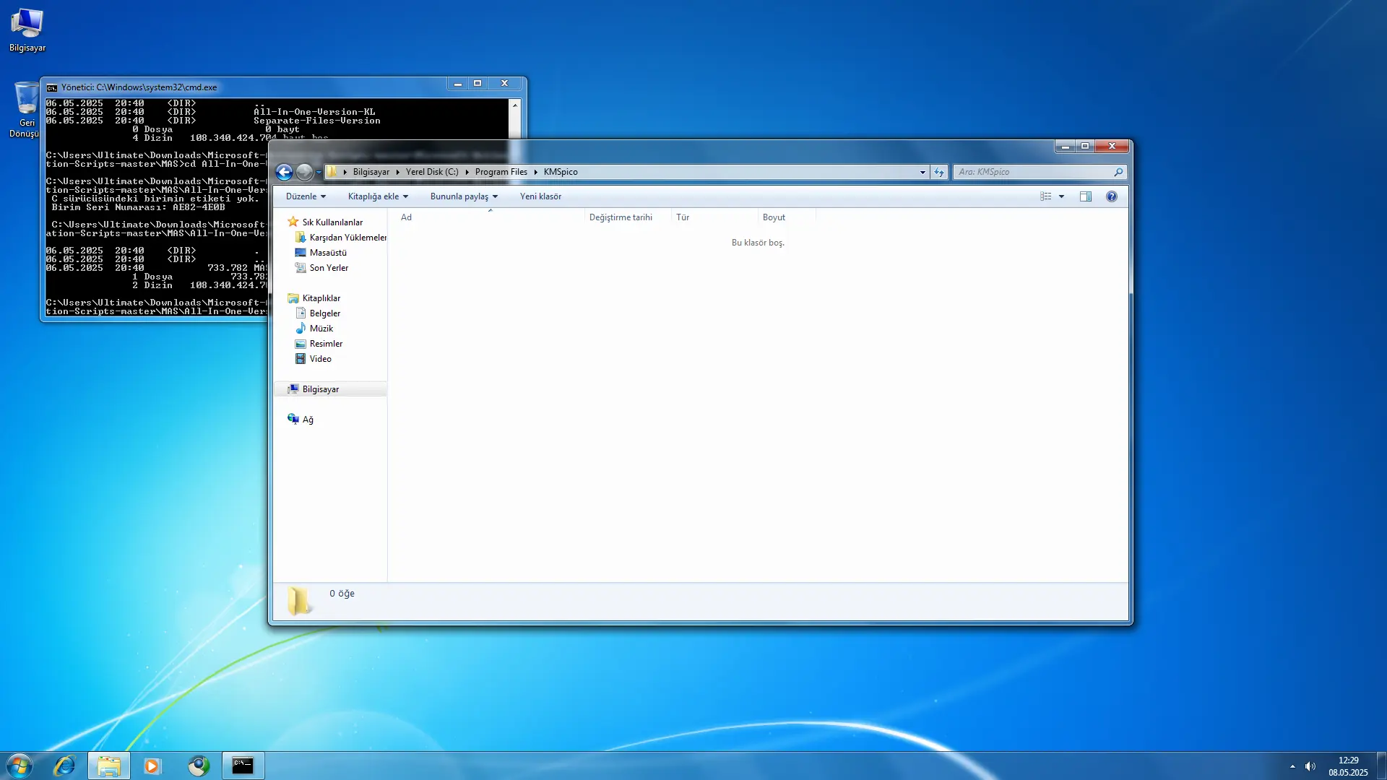This screenshot has height=780, width=1387.
Task: Click the change view icon
Action: coord(1045,196)
